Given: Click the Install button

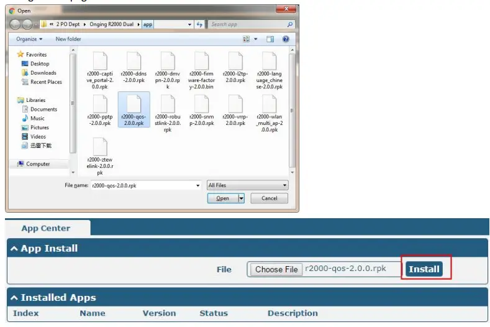Looking at the screenshot, I should click(424, 269).
